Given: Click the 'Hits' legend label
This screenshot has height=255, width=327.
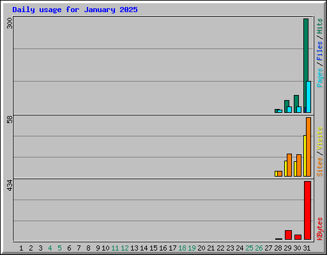Looking at the screenshot, I should click(320, 26).
